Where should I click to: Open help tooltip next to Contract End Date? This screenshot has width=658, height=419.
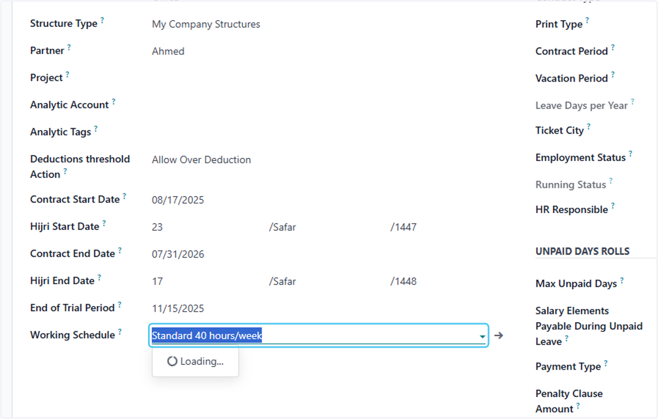[x=120, y=251]
